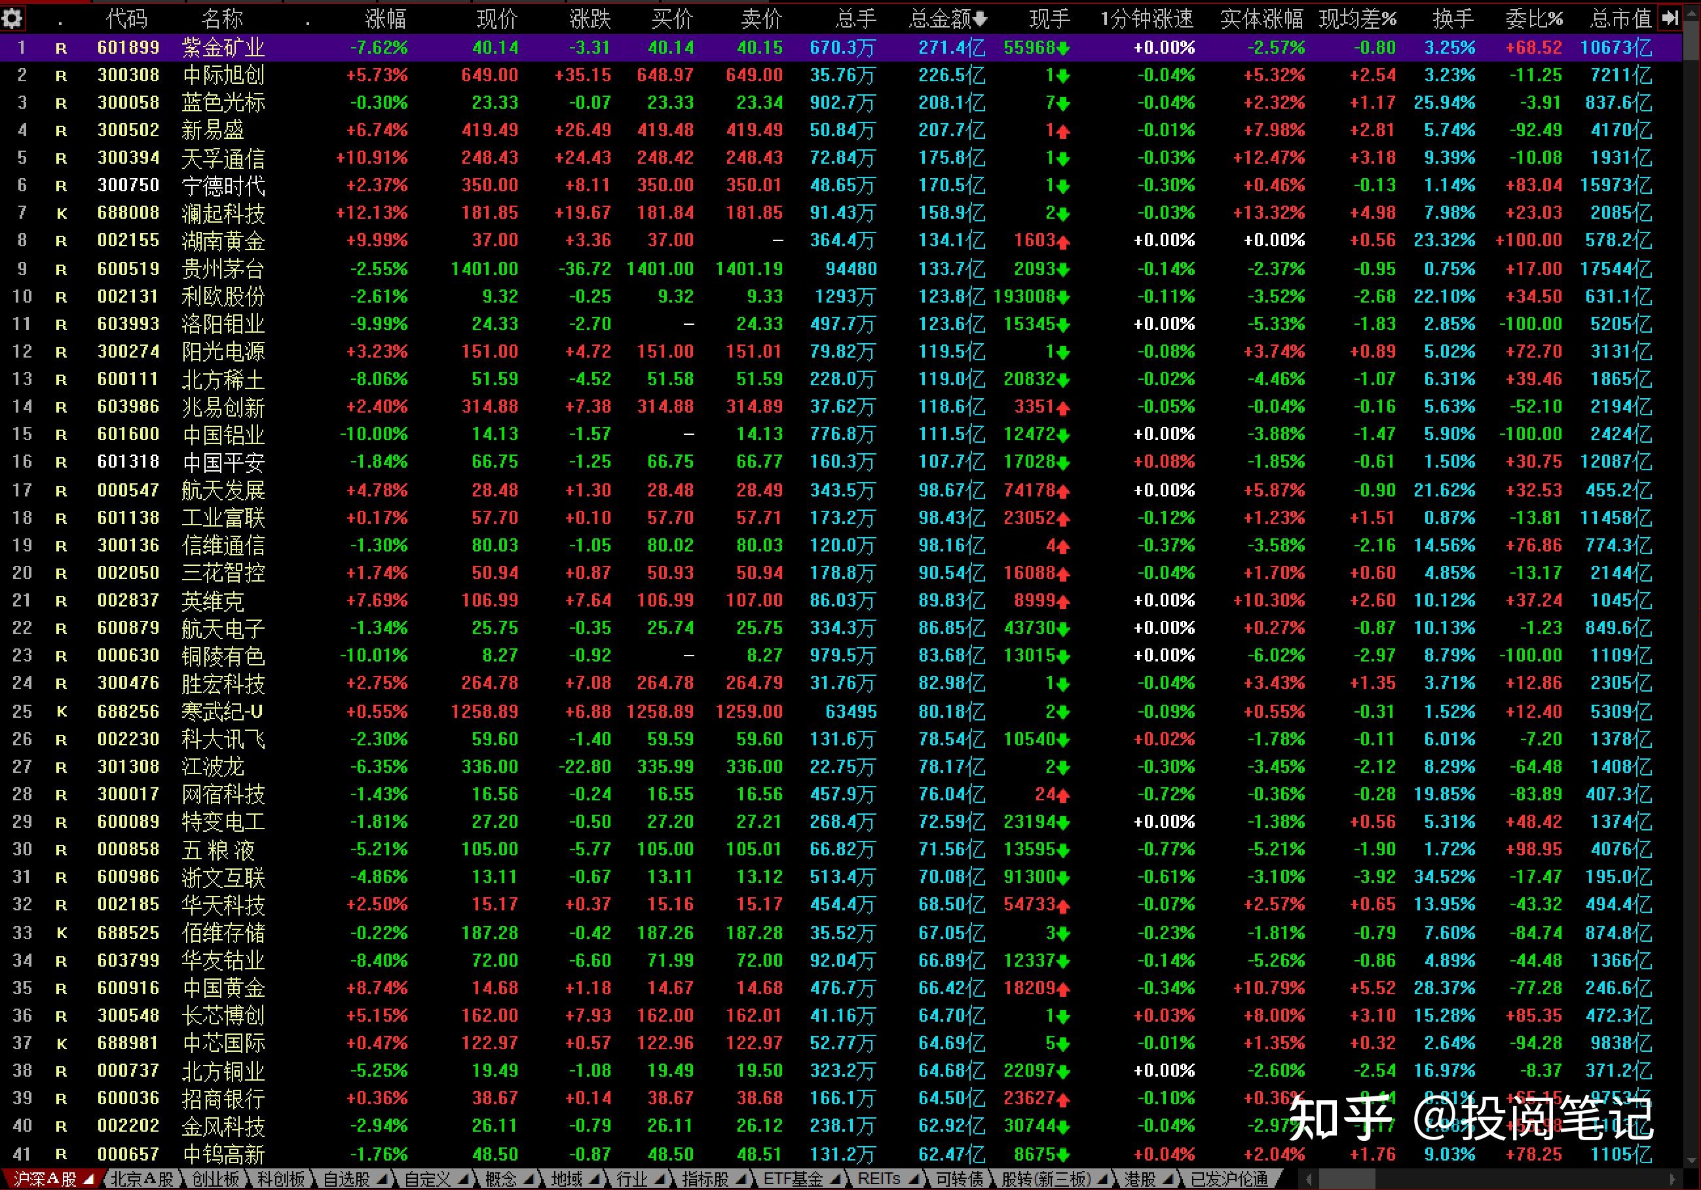Select stock 宁德时代 in the list
The width and height of the screenshot is (1701, 1190).
(223, 185)
